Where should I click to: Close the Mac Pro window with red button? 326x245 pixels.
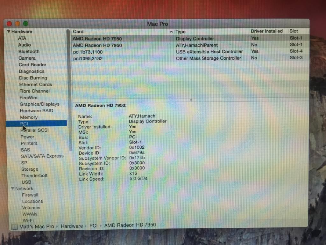click(x=9, y=24)
